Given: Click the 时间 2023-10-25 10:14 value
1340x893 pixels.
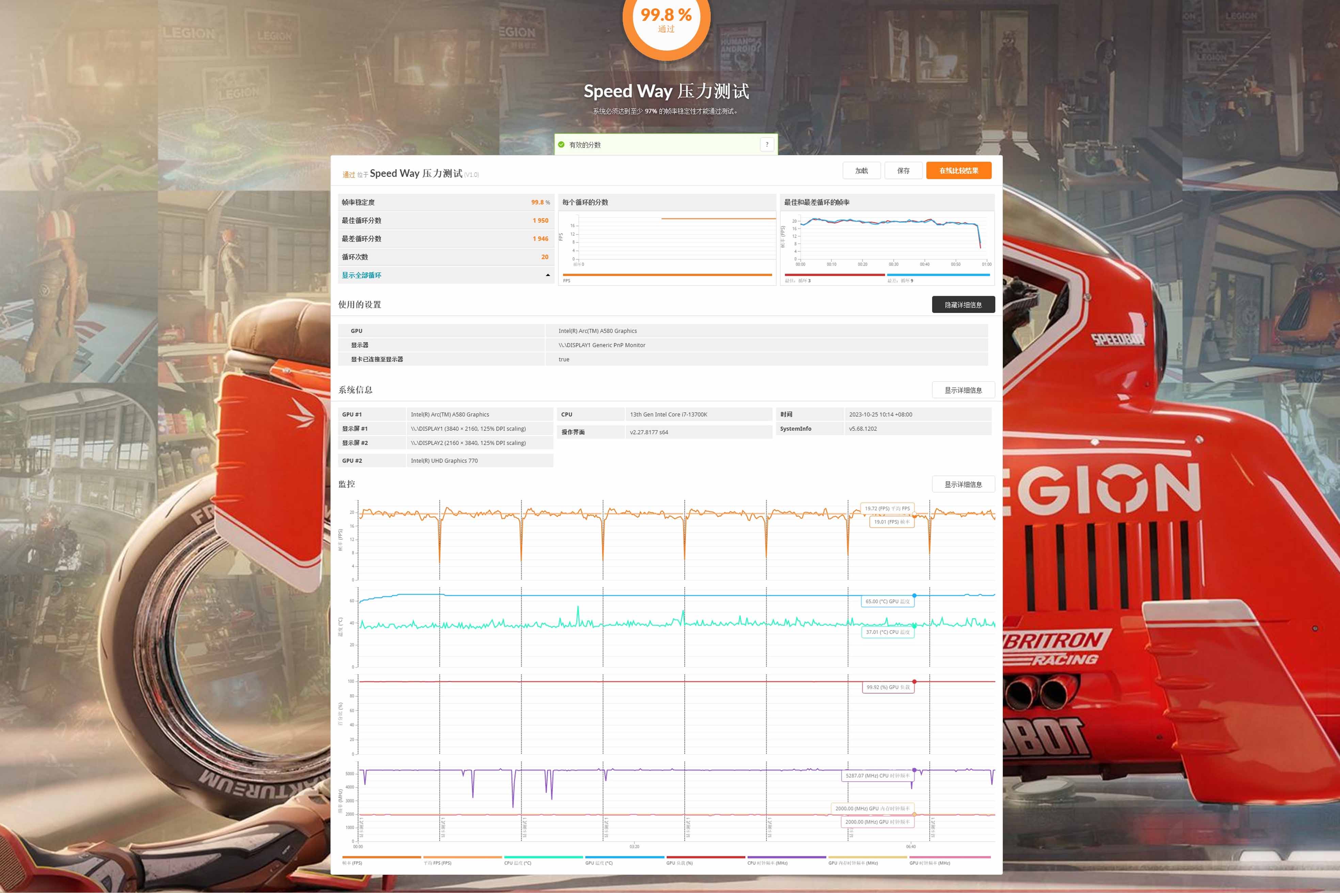Looking at the screenshot, I should (880, 415).
